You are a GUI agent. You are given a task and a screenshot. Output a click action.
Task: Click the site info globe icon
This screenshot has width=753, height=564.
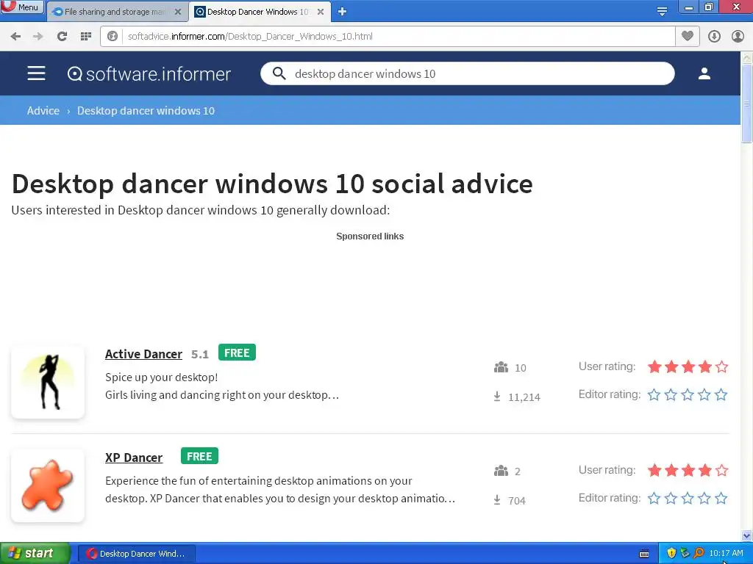pyautogui.click(x=113, y=37)
